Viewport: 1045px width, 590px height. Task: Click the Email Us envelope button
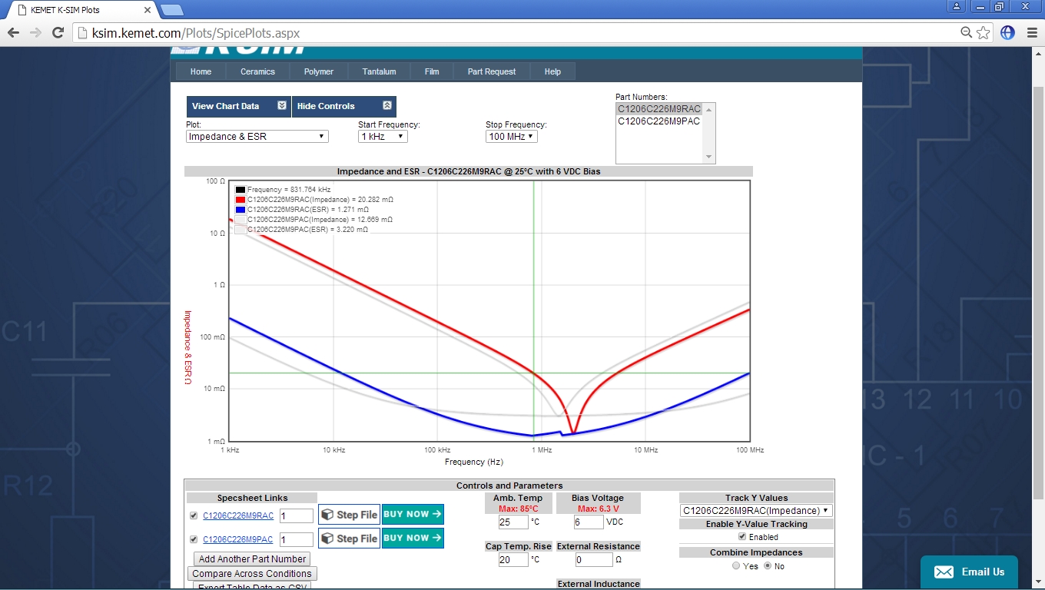(x=969, y=572)
